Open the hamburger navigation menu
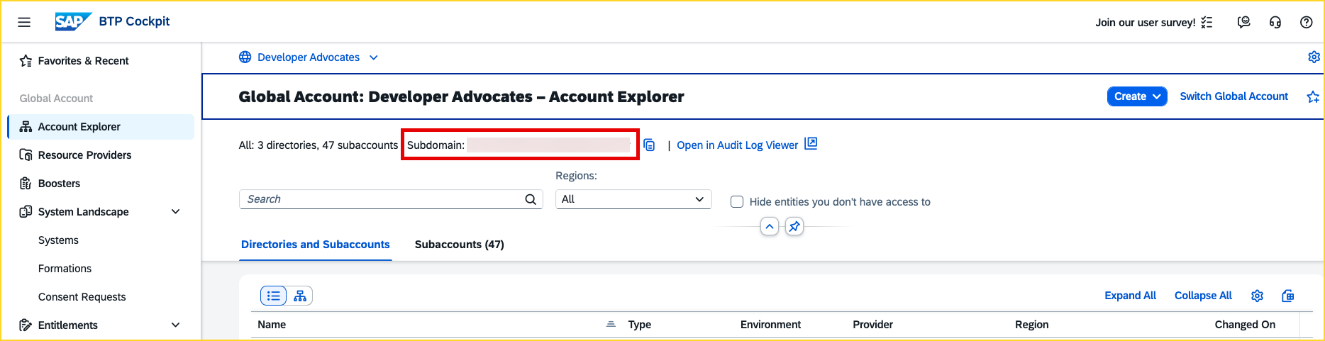 coord(24,22)
